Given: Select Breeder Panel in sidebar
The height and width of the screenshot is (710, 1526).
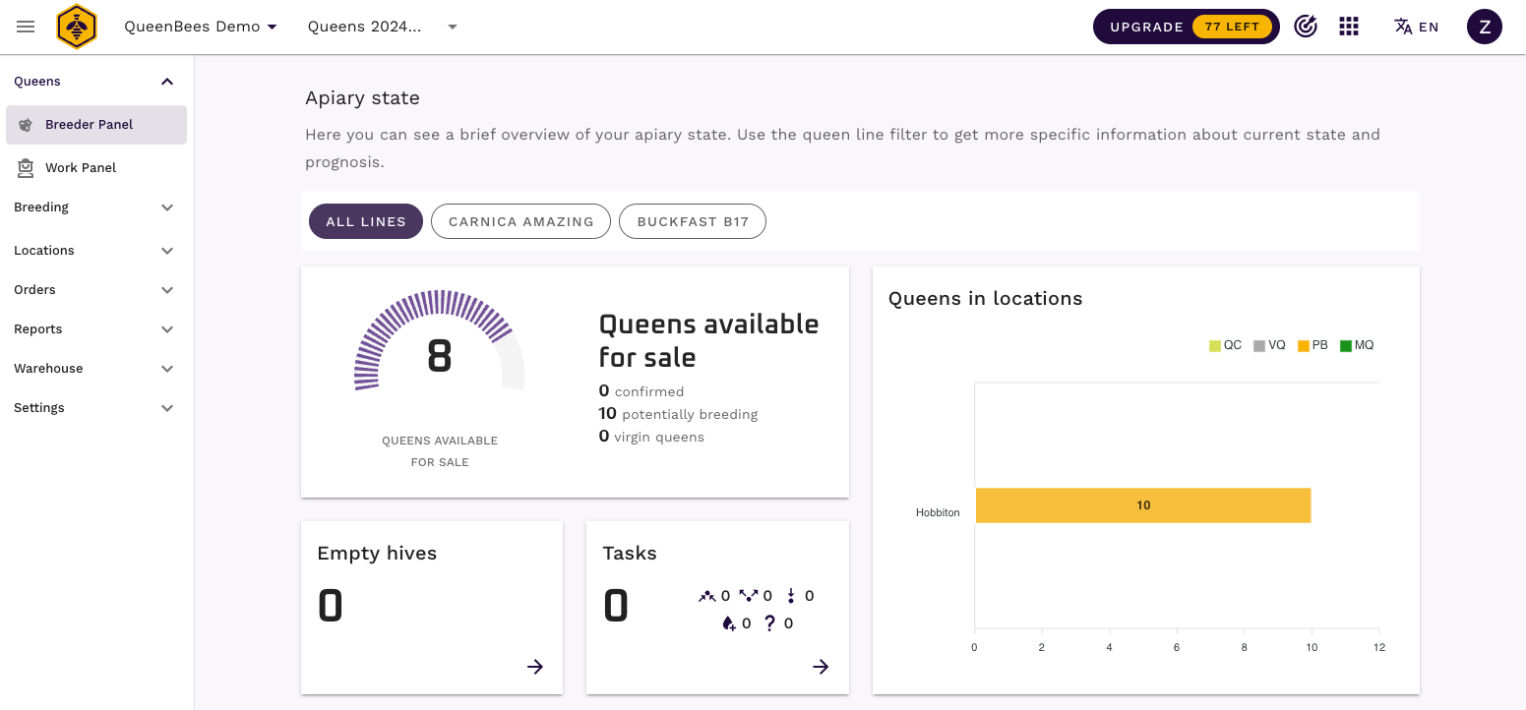Looking at the screenshot, I should (x=89, y=125).
